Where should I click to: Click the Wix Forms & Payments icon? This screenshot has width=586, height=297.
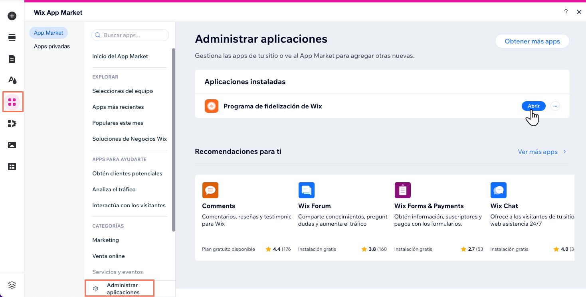(402, 190)
